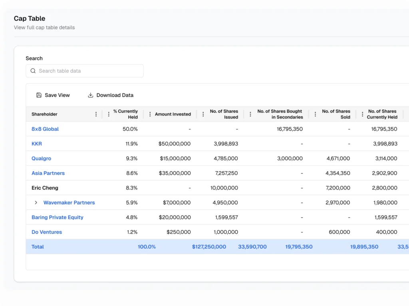Open the % Currently Held column menu

point(108,114)
